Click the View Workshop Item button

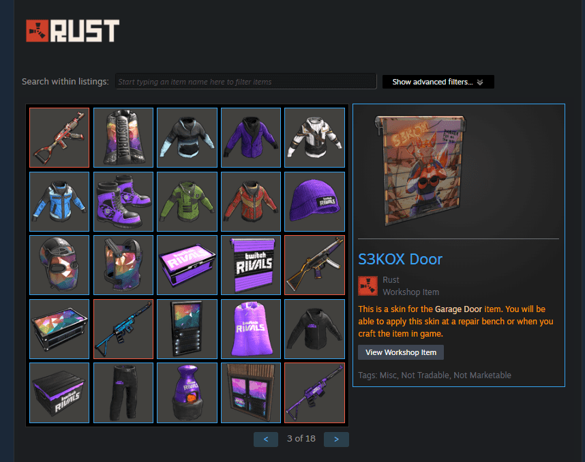pyautogui.click(x=401, y=352)
